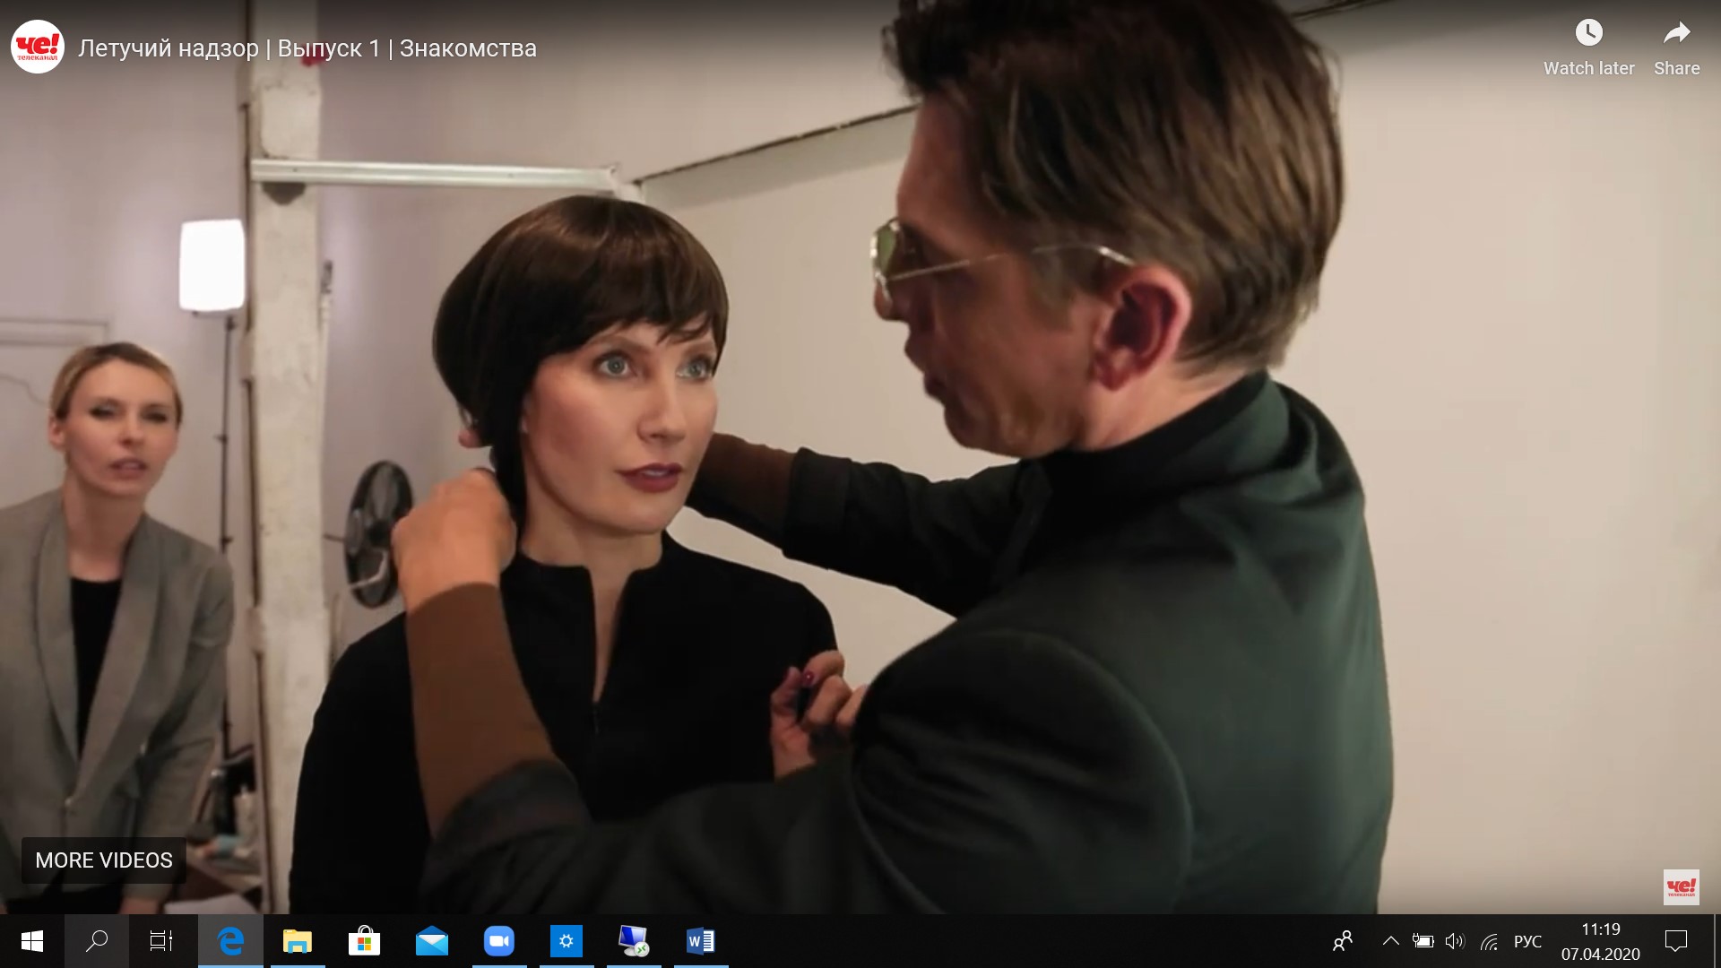Open Task View on taskbar
The image size is (1721, 968).
pyautogui.click(x=162, y=941)
